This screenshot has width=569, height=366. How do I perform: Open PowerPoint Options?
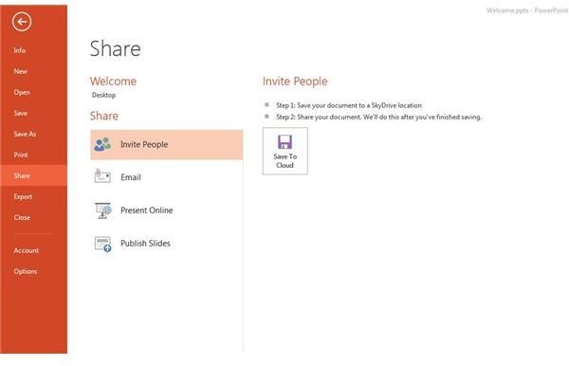pyautogui.click(x=26, y=271)
